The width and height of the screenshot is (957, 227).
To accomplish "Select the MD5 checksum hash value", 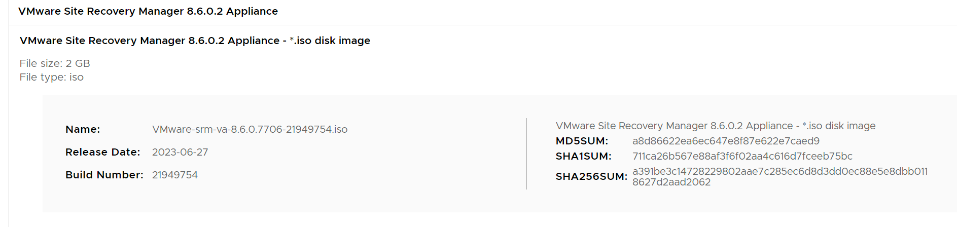I will click(726, 141).
